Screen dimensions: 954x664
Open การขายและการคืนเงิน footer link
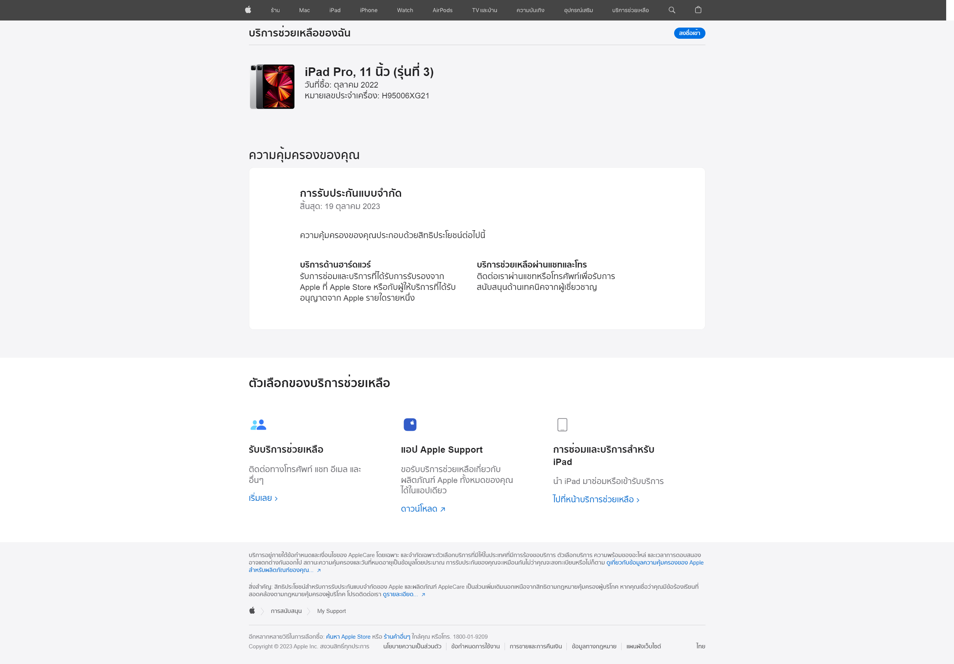[536, 646]
